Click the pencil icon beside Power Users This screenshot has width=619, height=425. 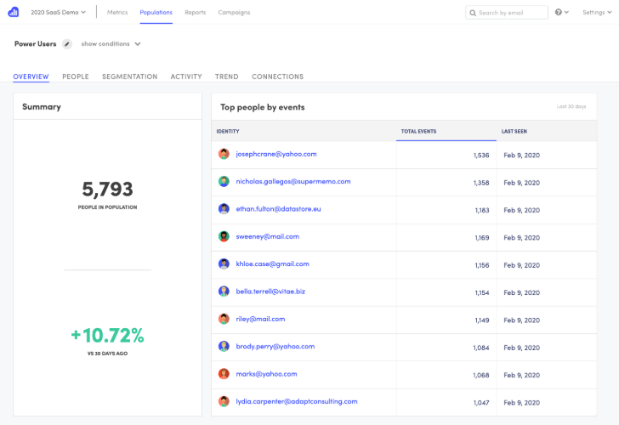pyautogui.click(x=67, y=44)
